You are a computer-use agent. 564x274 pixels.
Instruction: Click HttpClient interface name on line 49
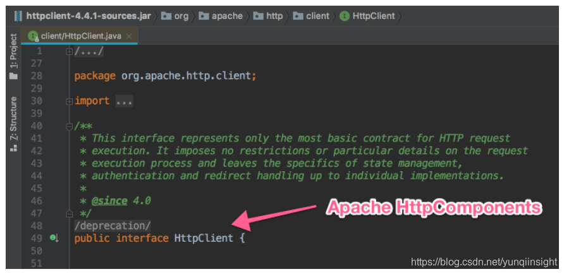pos(204,238)
